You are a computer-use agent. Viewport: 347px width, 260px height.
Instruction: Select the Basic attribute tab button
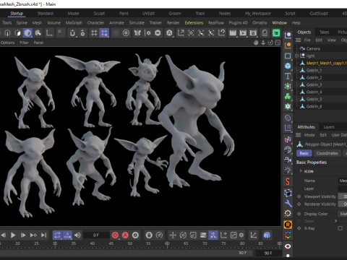click(x=304, y=153)
